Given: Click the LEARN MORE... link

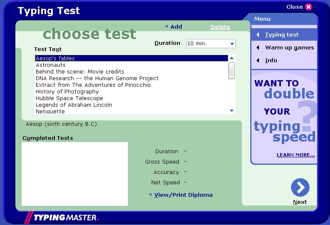Looking at the screenshot, I should click(296, 155).
